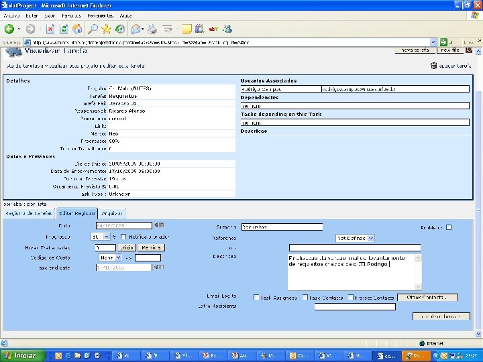The width and height of the screenshot is (483, 362).
Task: Open the Arquivo menu
Action: click(11, 15)
